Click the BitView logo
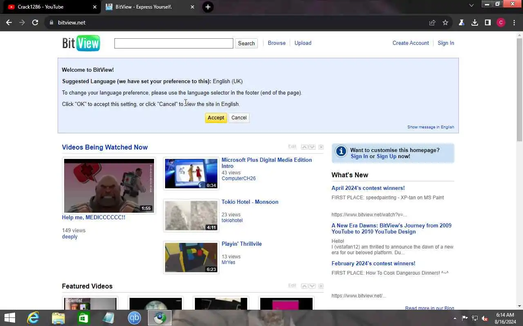The height and width of the screenshot is (326, 523). (x=81, y=43)
